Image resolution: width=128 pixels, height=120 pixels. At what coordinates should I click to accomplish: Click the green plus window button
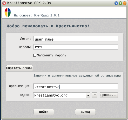120,3
